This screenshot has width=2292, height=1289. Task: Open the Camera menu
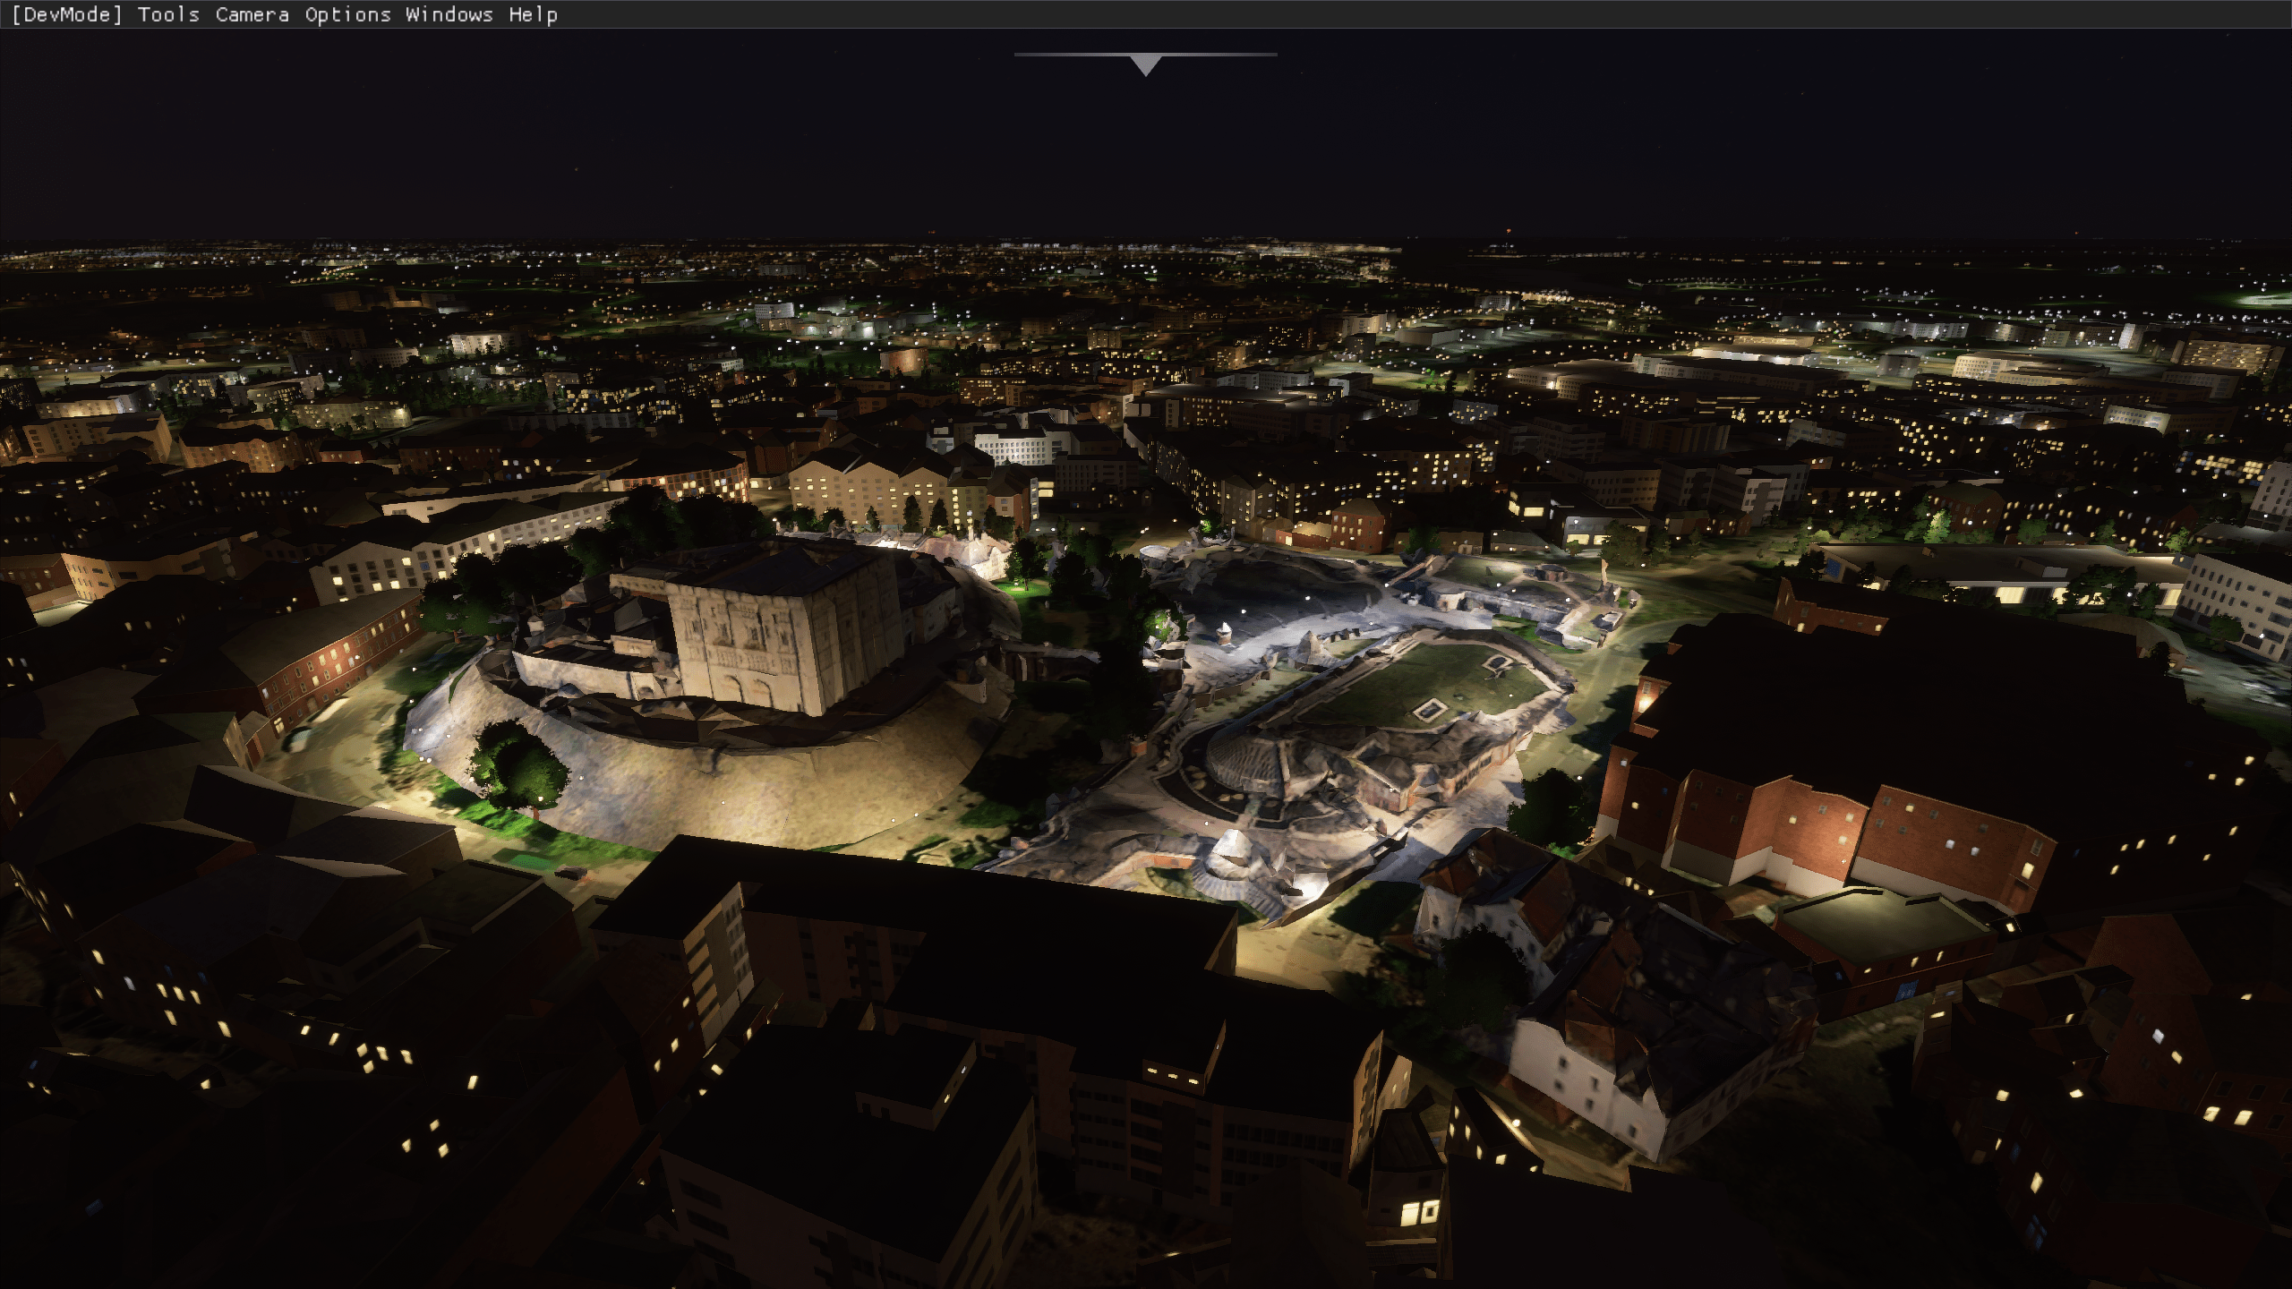pos(252,14)
